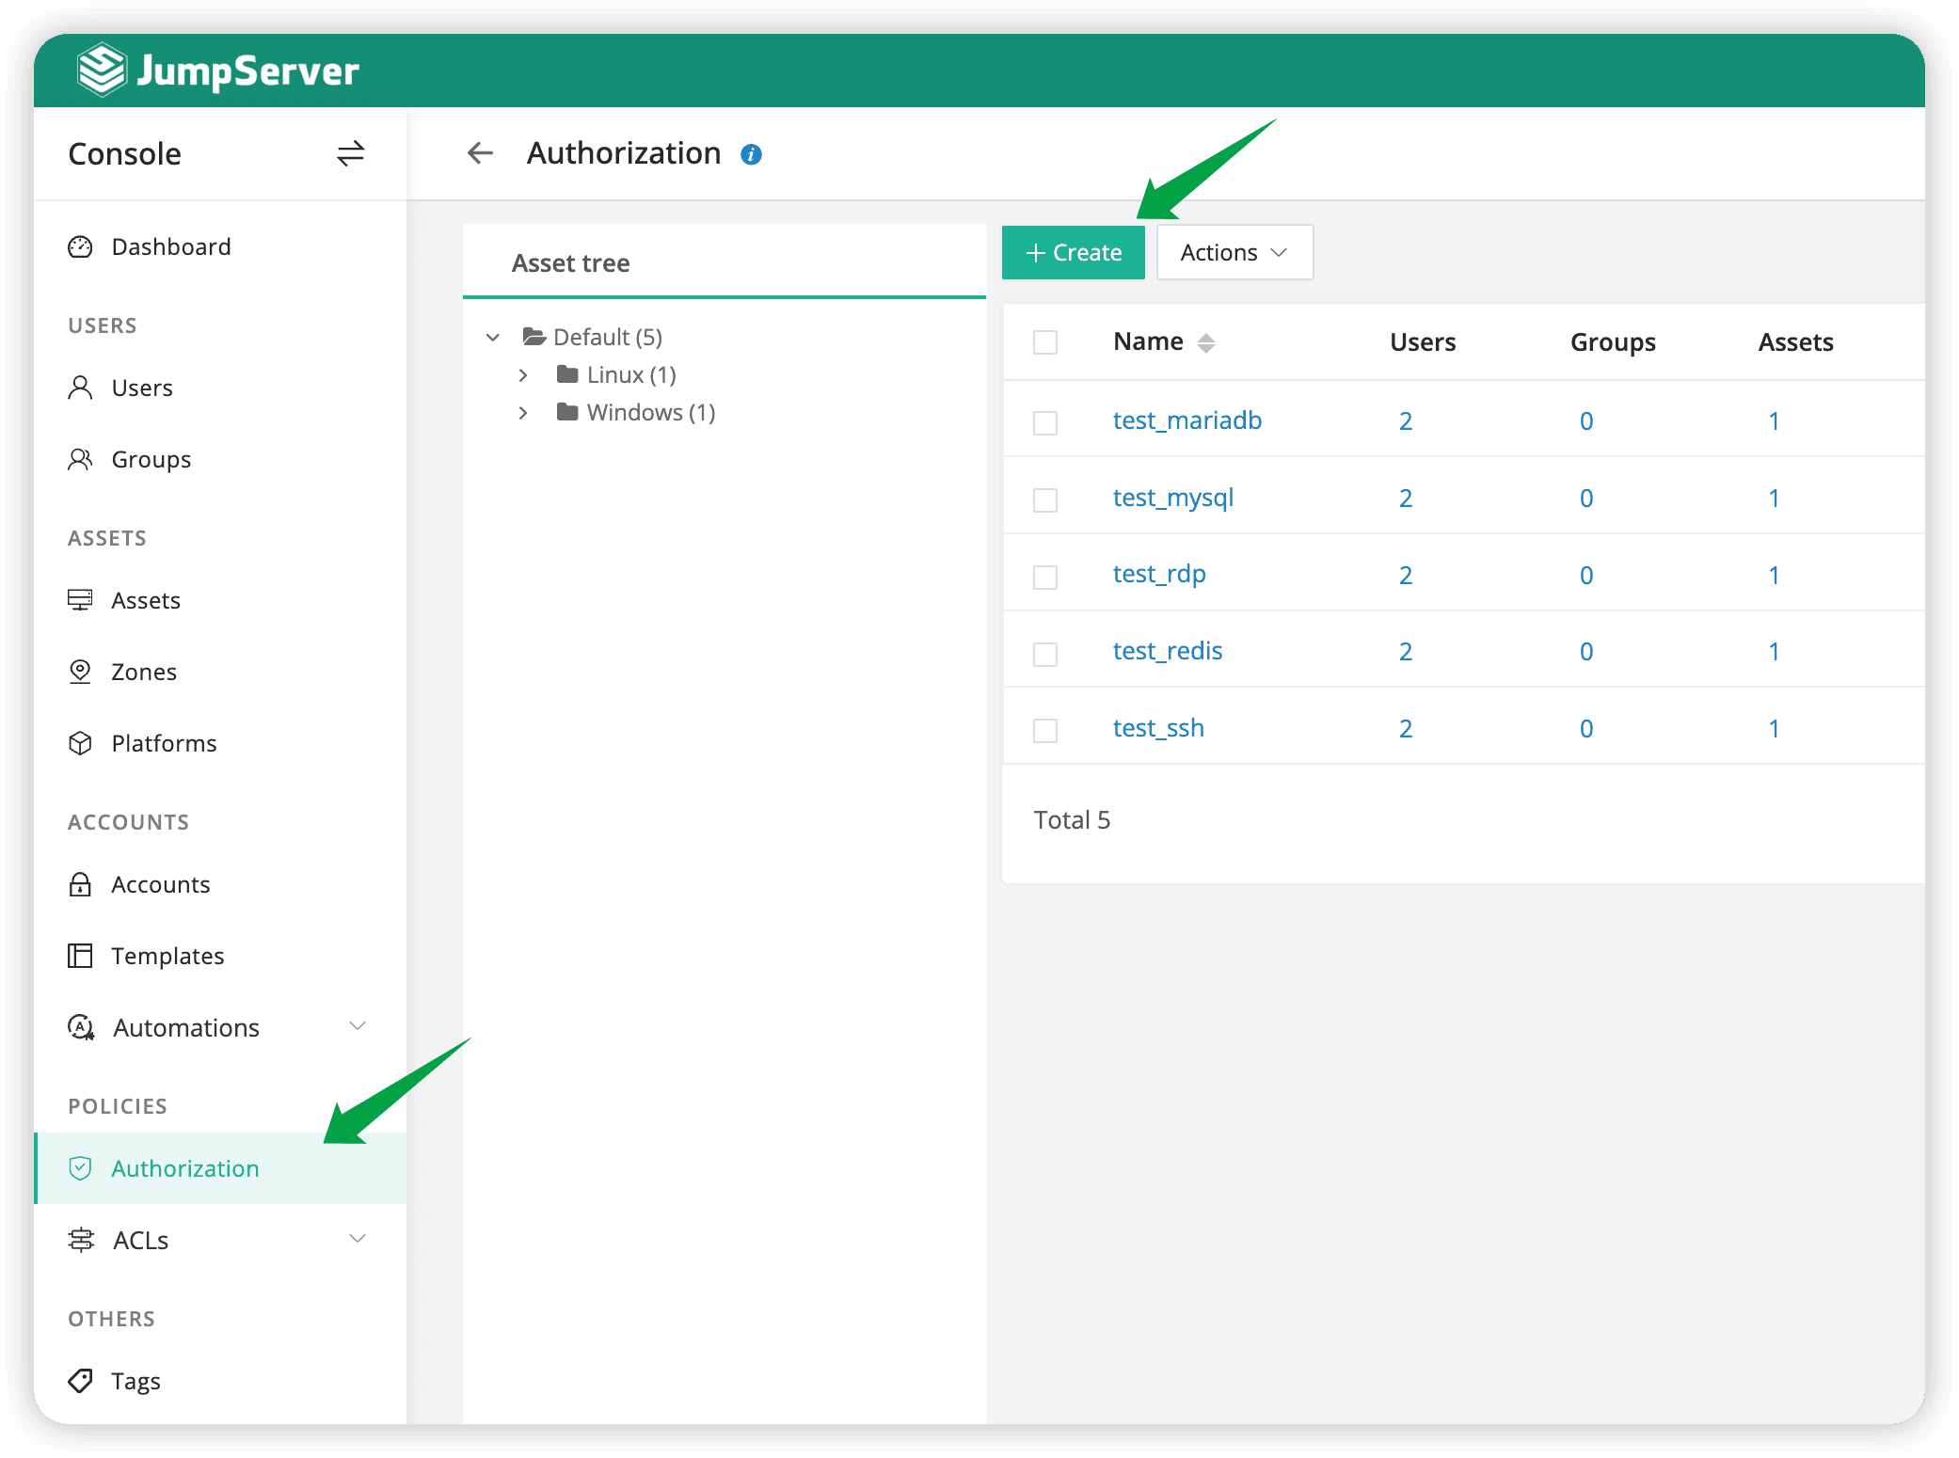Open the Actions dropdown

click(x=1234, y=252)
